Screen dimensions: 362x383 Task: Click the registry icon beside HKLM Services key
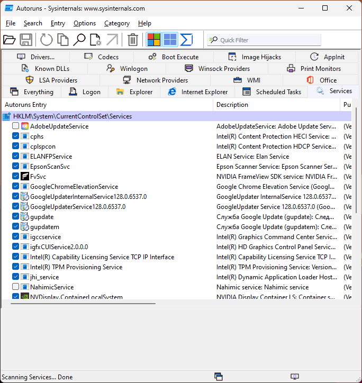tap(6, 116)
